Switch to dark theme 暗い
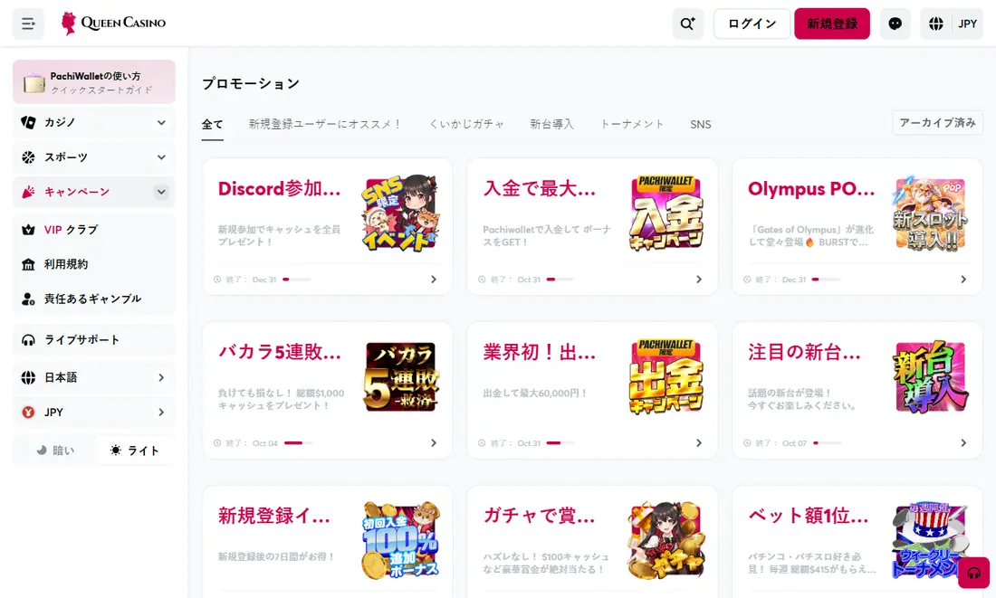The height and width of the screenshot is (598, 996). click(54, 451)
